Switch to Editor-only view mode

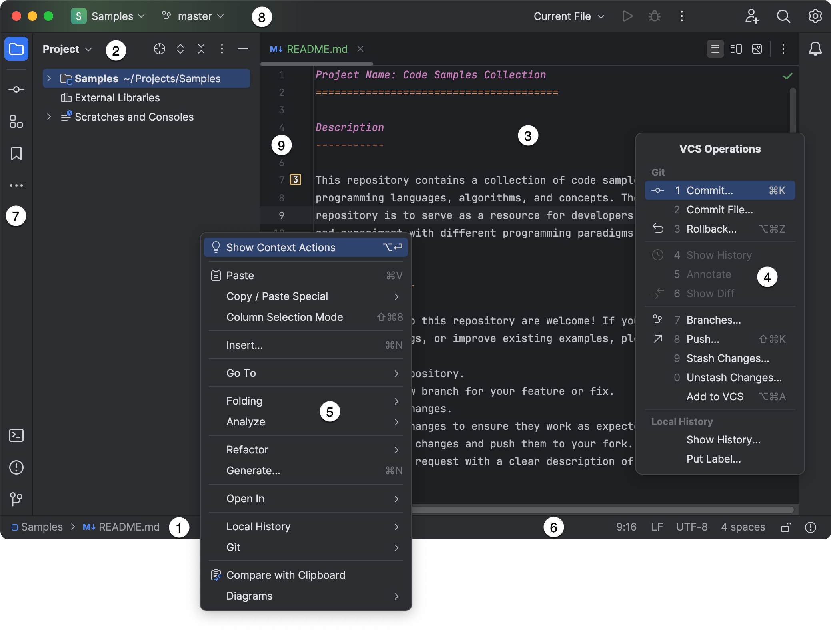click(x=715, y=49)
